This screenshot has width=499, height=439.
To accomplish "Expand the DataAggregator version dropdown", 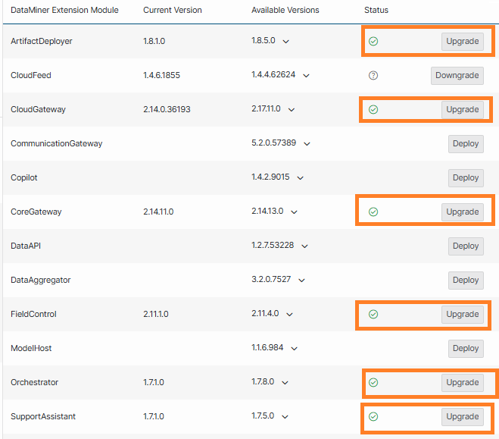I will [301, 281].
